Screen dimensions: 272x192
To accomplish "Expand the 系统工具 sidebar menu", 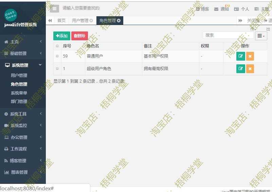I will point(23,114).
